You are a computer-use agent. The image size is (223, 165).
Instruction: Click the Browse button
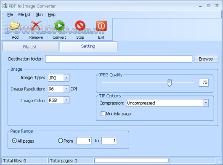[x=206, y=59]
